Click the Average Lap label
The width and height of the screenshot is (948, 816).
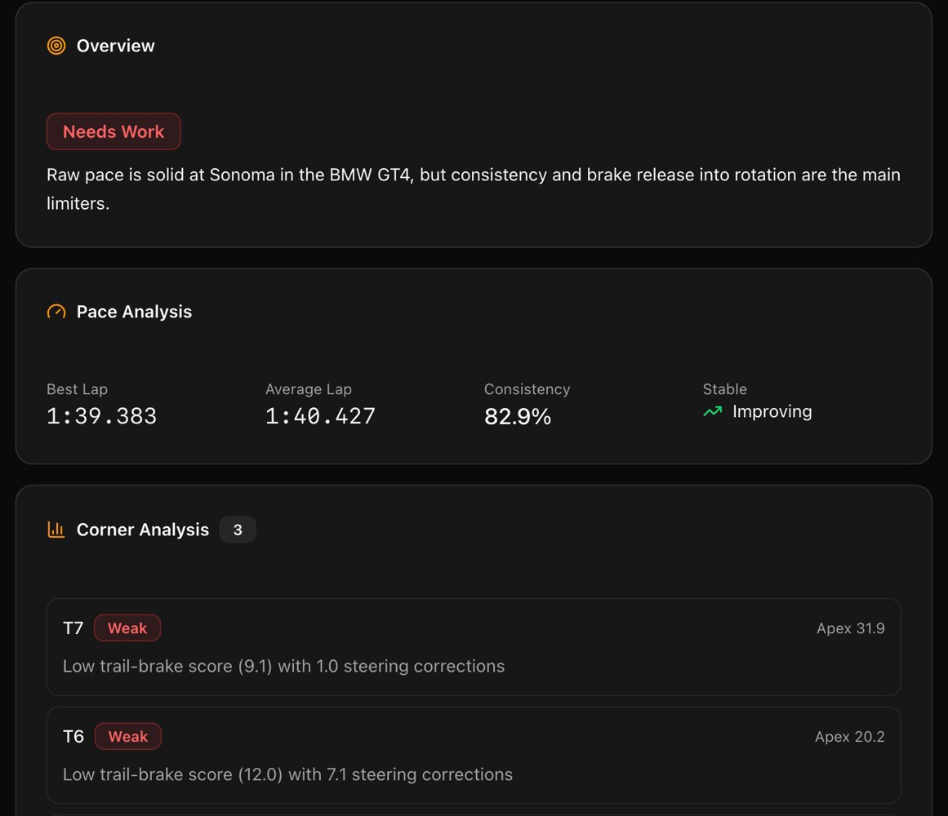click(x=309, y=389)
